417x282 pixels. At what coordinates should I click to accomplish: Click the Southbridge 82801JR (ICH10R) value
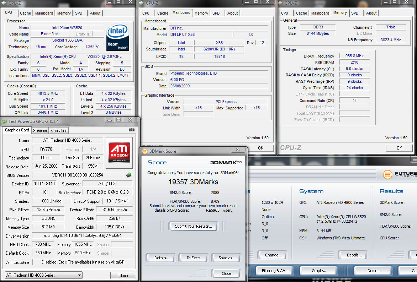(x=219, y=49)
